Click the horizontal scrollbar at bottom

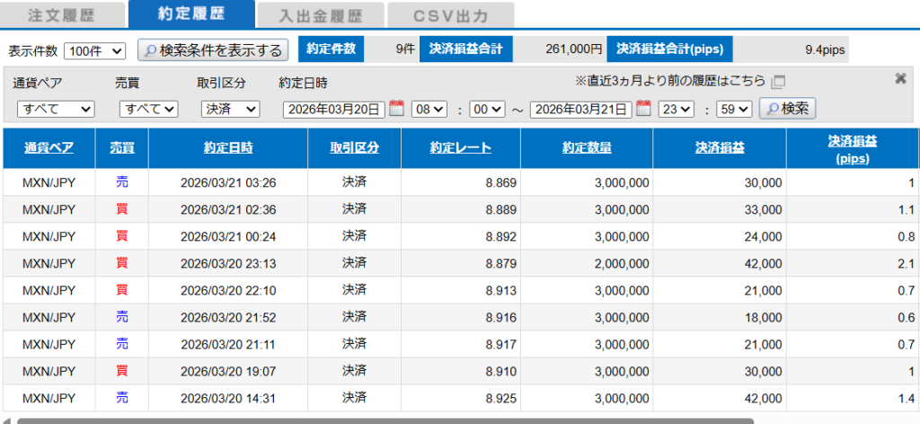coord(385,420)
